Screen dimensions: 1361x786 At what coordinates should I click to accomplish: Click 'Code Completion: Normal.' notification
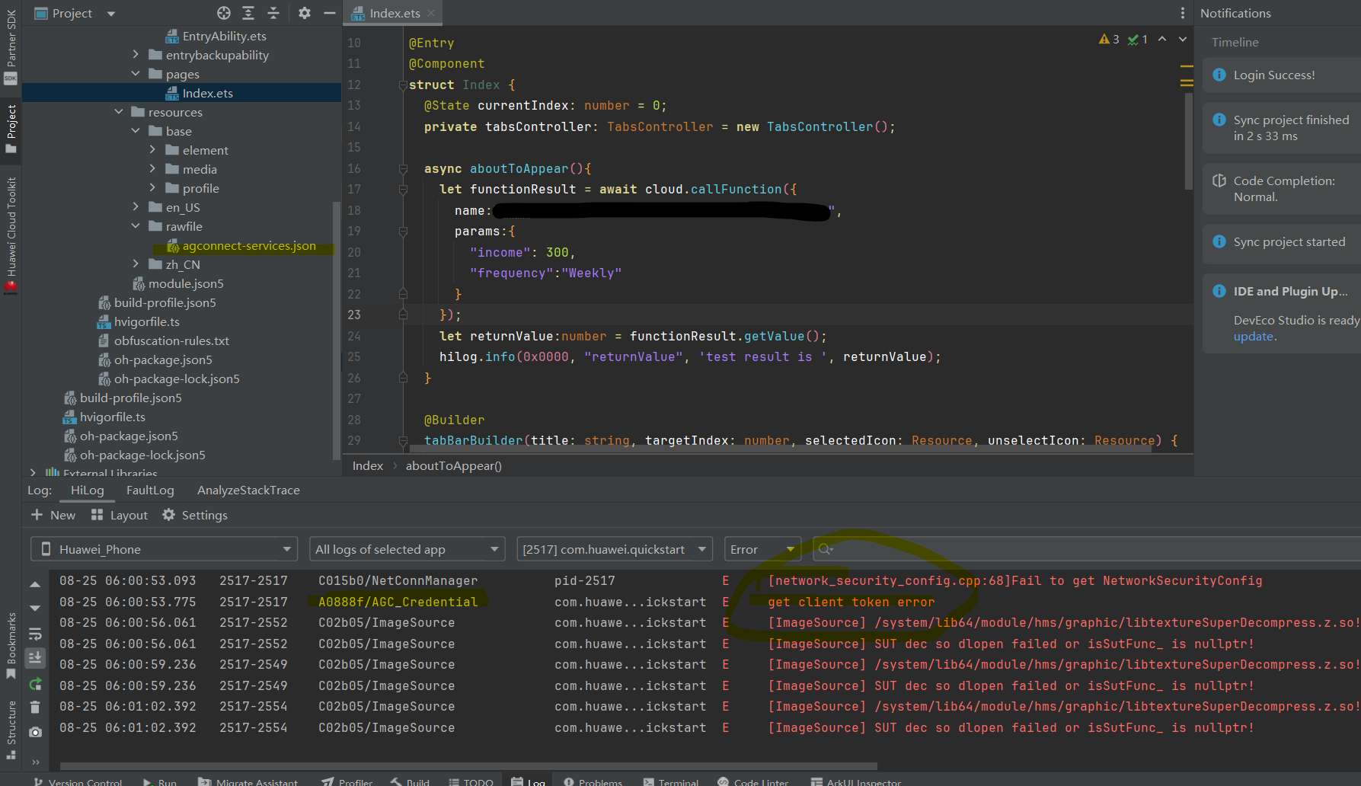pyautogui.click(x=1282, y=189)
